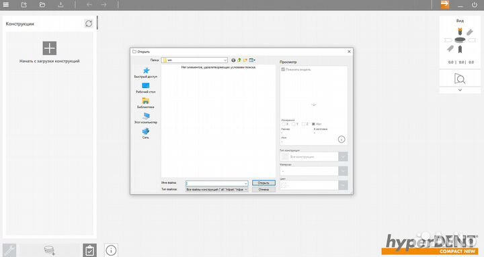The image size is (484, 257).
Task: Select the top view tool arrow
Action: pos(460,31)
